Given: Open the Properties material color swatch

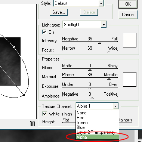Looking at the screenshot, I should click(x=130, y=80).
